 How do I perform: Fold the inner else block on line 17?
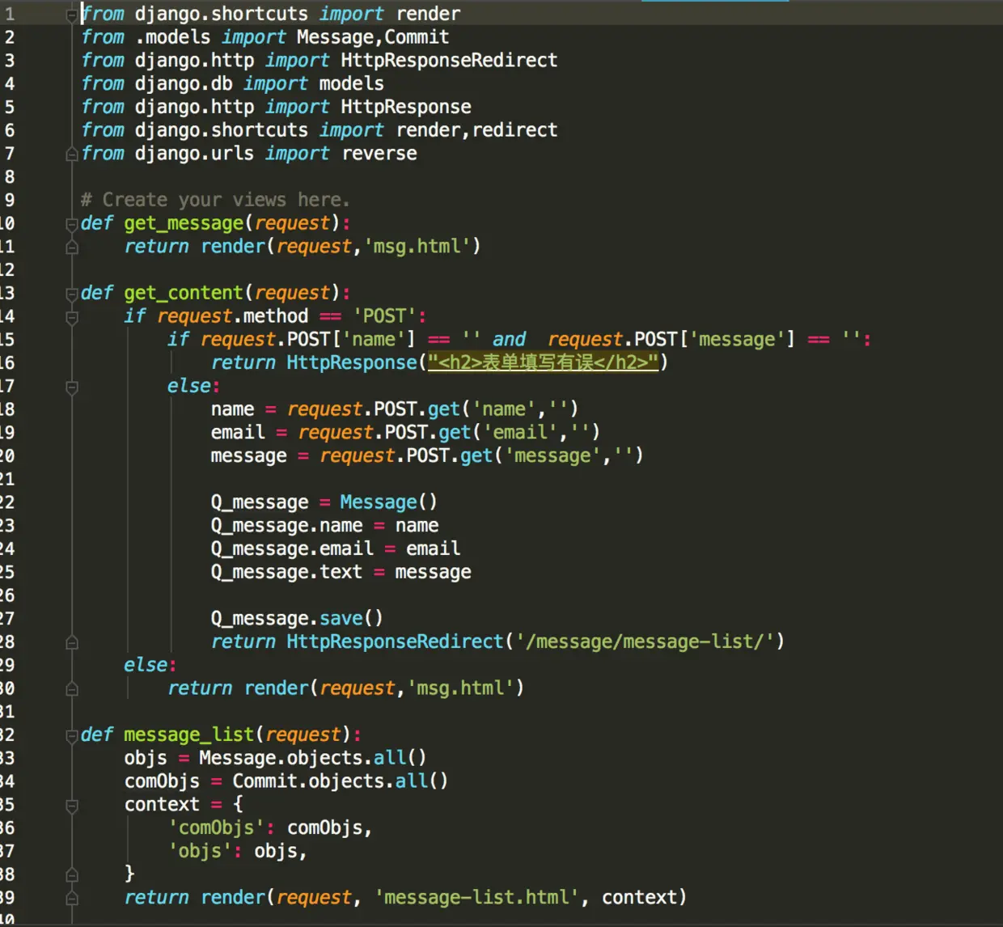(x=72, y=387)
